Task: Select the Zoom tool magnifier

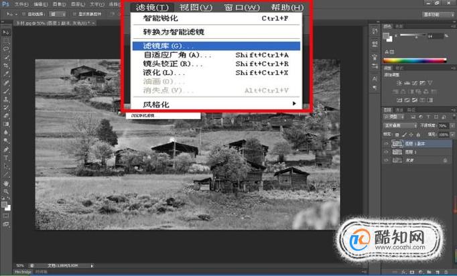Action: coord(6,192)
